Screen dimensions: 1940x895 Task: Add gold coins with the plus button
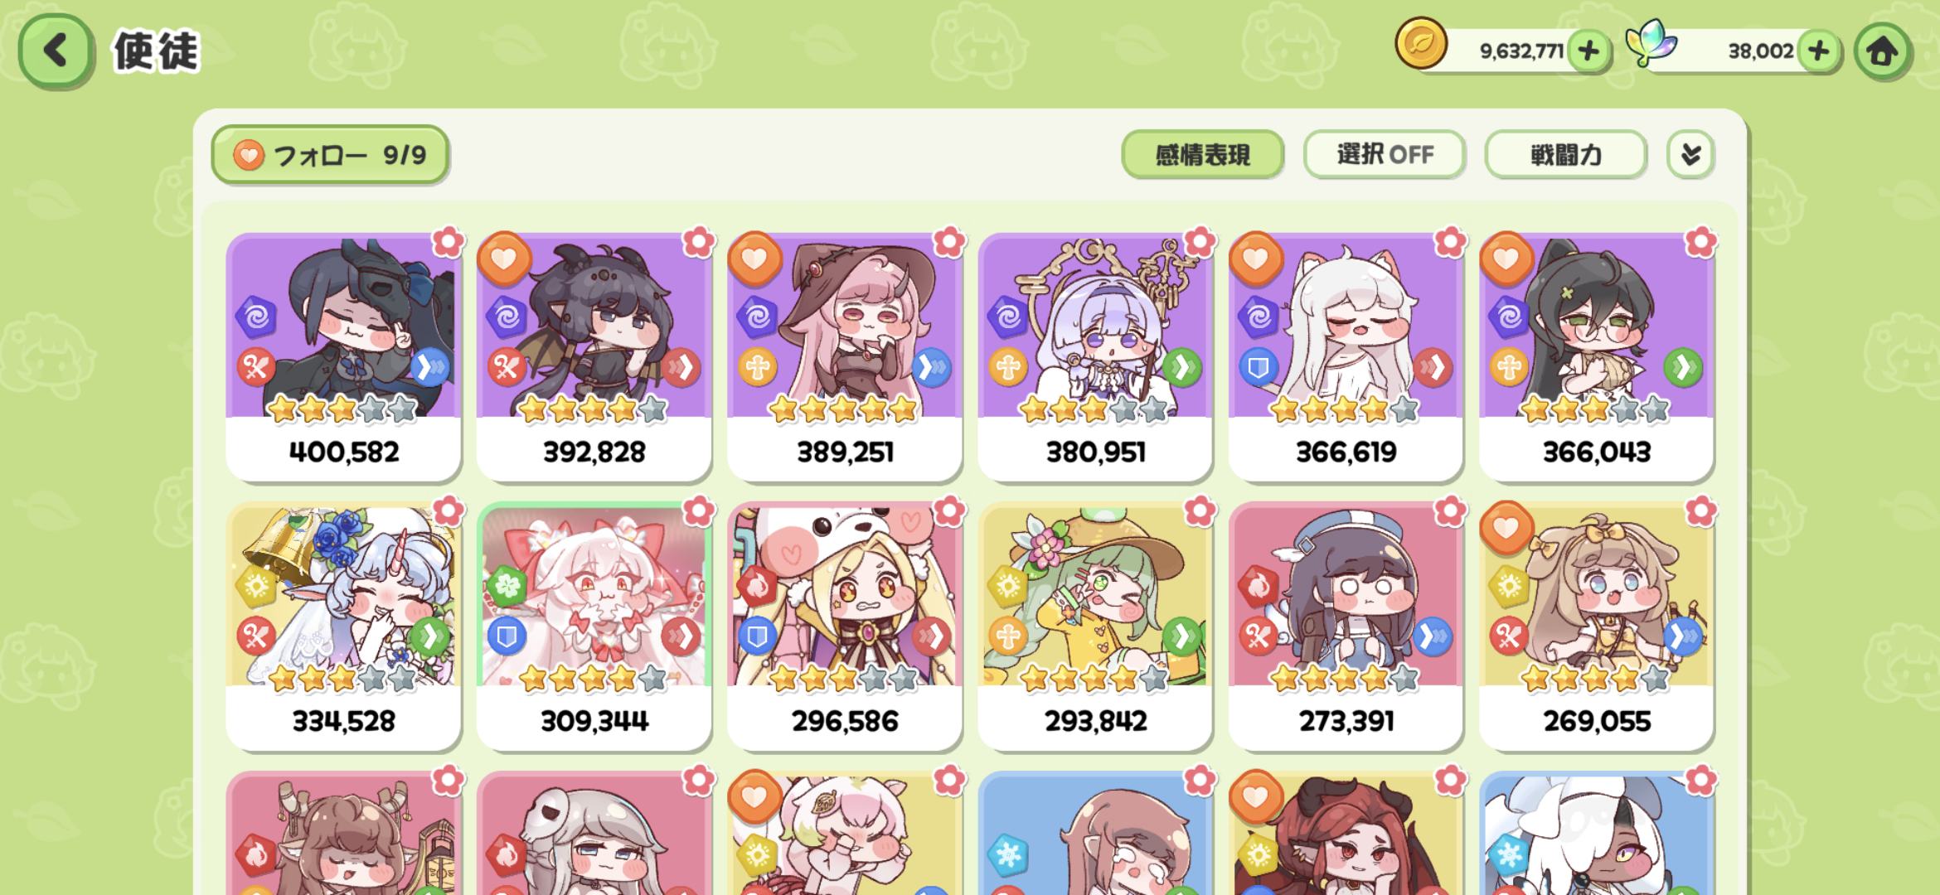pyautogui.click(x=1588, y=51)
